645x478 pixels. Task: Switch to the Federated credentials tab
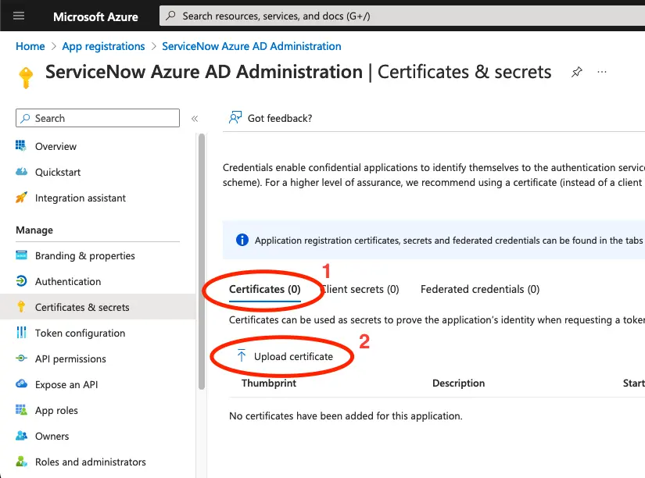tap(479, 289)
